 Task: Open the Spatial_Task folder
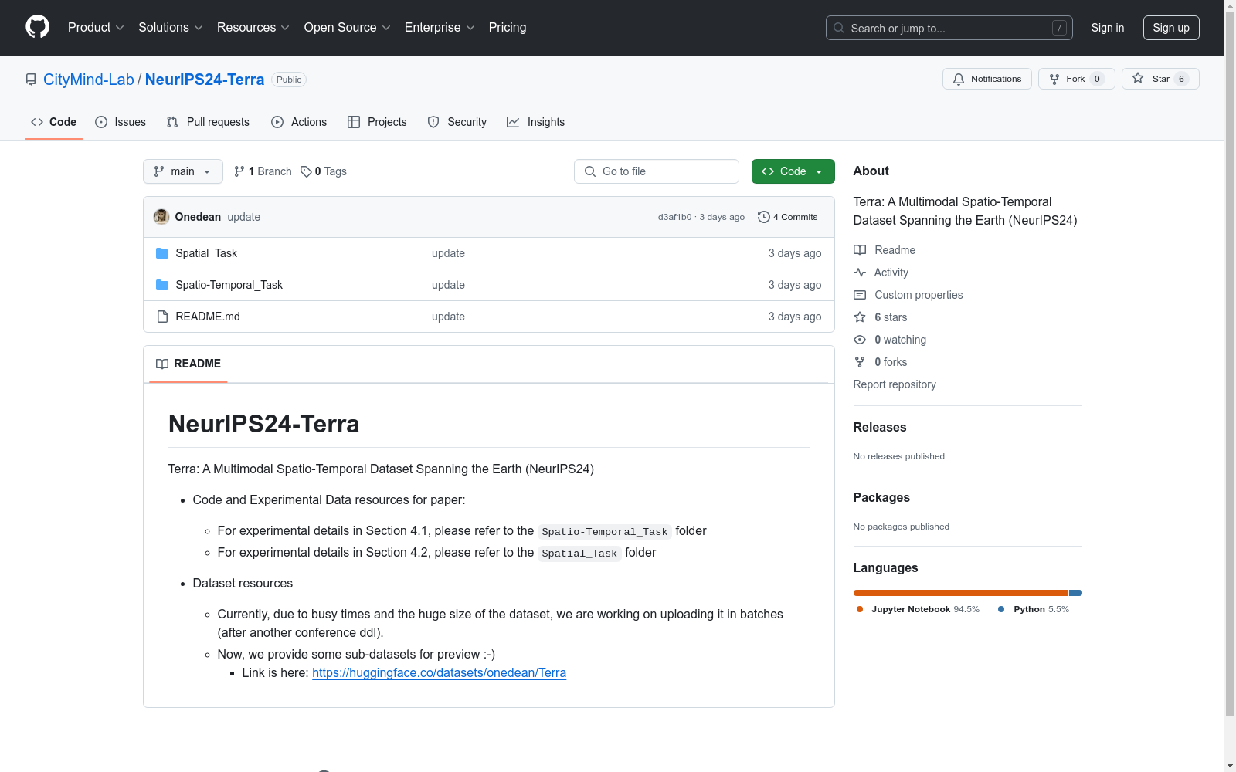point(206,253)
